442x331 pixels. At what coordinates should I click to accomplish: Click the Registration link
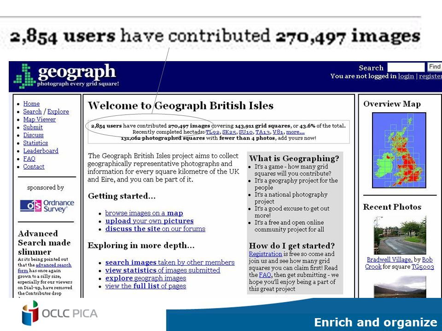(265, 254)
